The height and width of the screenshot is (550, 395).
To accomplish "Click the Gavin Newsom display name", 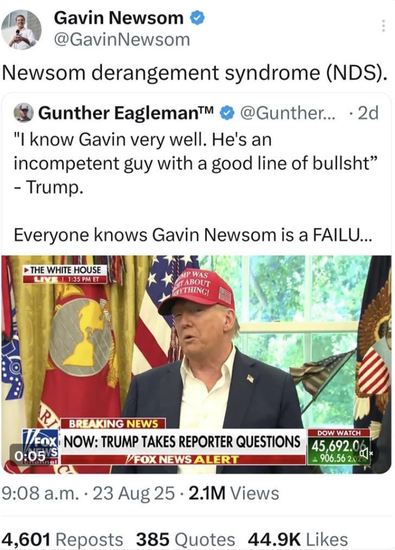I will point(119,18).
